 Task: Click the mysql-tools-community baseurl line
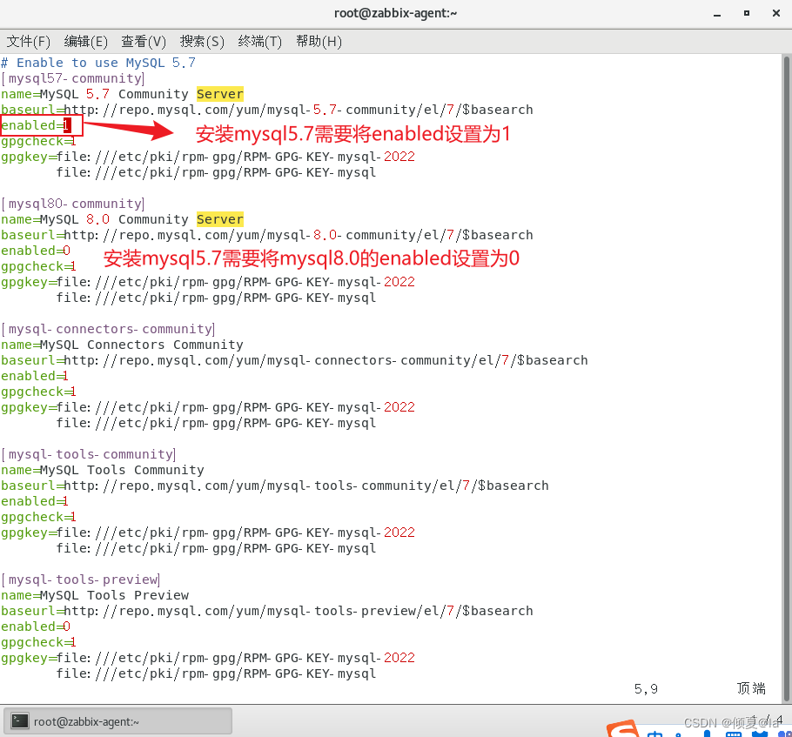[275, 486]
